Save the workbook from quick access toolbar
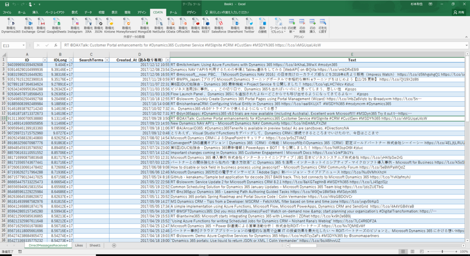 pyautogui.click(x=7, y=4)
